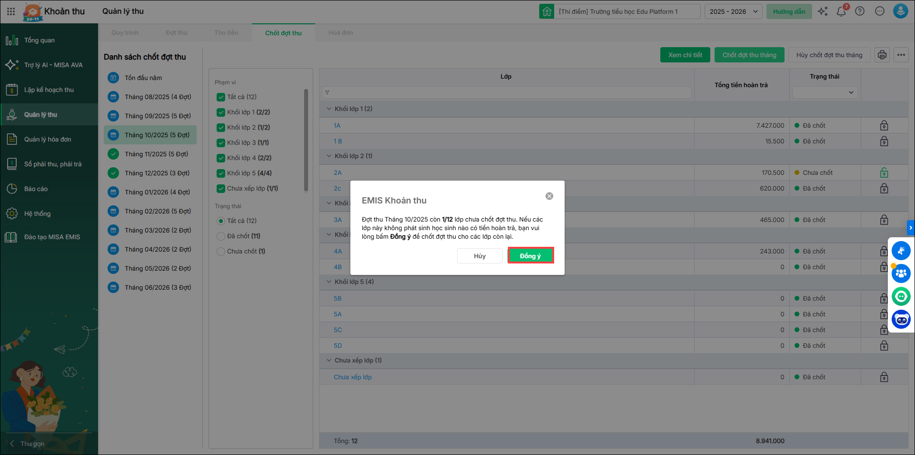Confirm with the Đồng ý button
915x455 pixels.
point(530,256)
